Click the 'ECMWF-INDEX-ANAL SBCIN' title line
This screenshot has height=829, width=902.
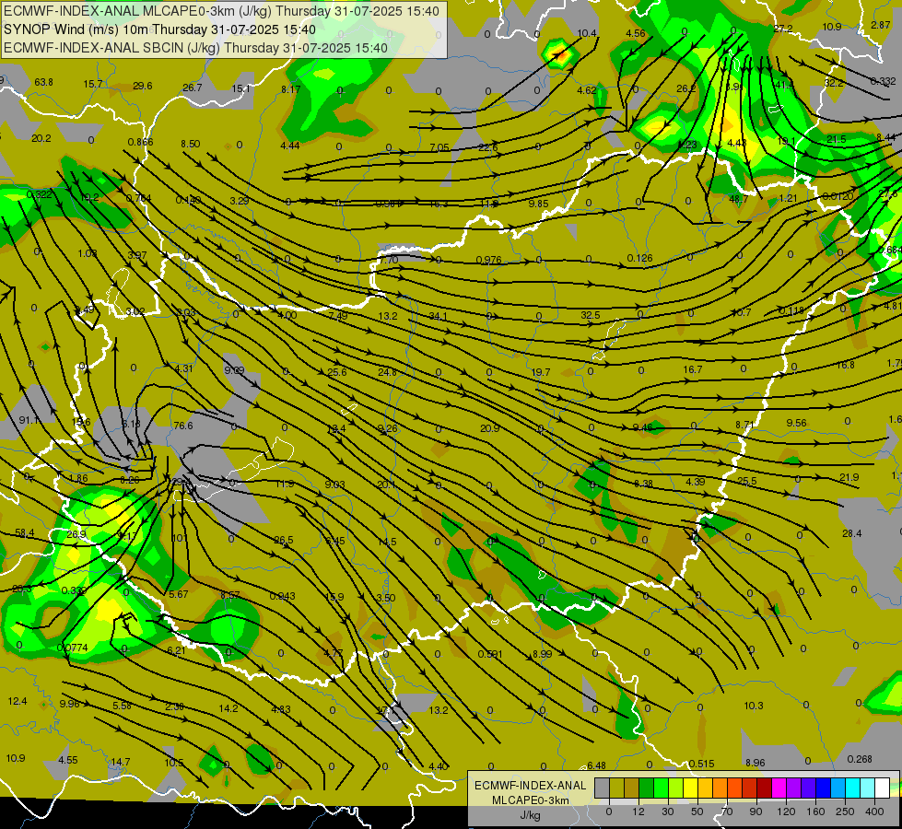point(195,48)
